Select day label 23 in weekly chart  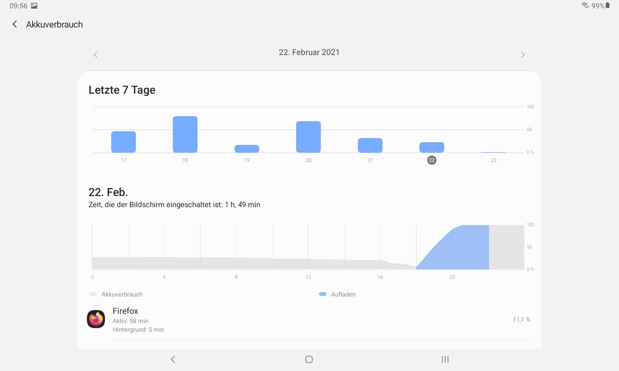click(494, 160)
